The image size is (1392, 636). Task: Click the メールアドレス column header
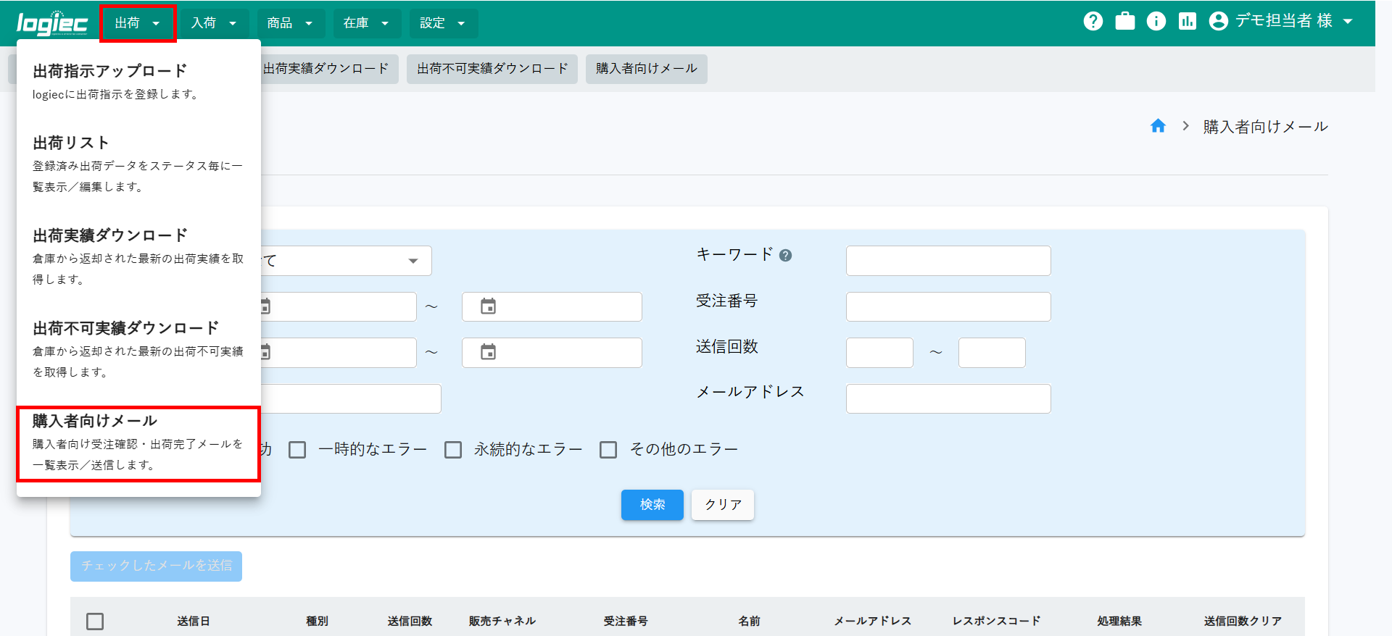tap(872, 621)
